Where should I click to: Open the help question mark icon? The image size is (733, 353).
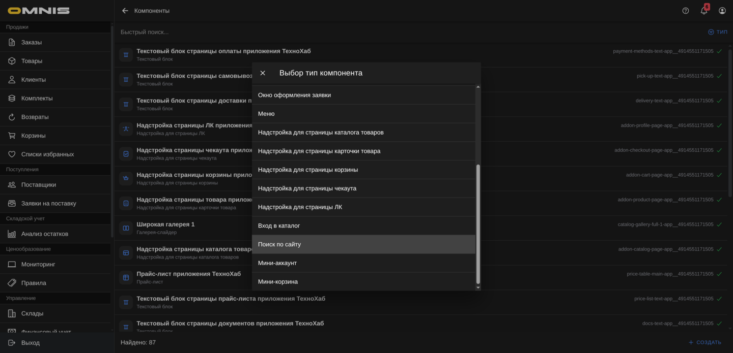pos(686,11)
